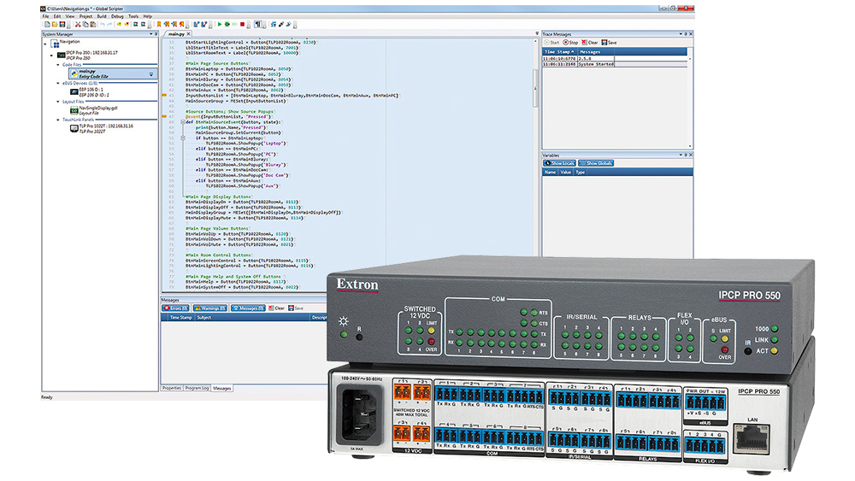Click the Paste clipboard toolbar icon
The image size is (855, 481).
coord(92,24)
